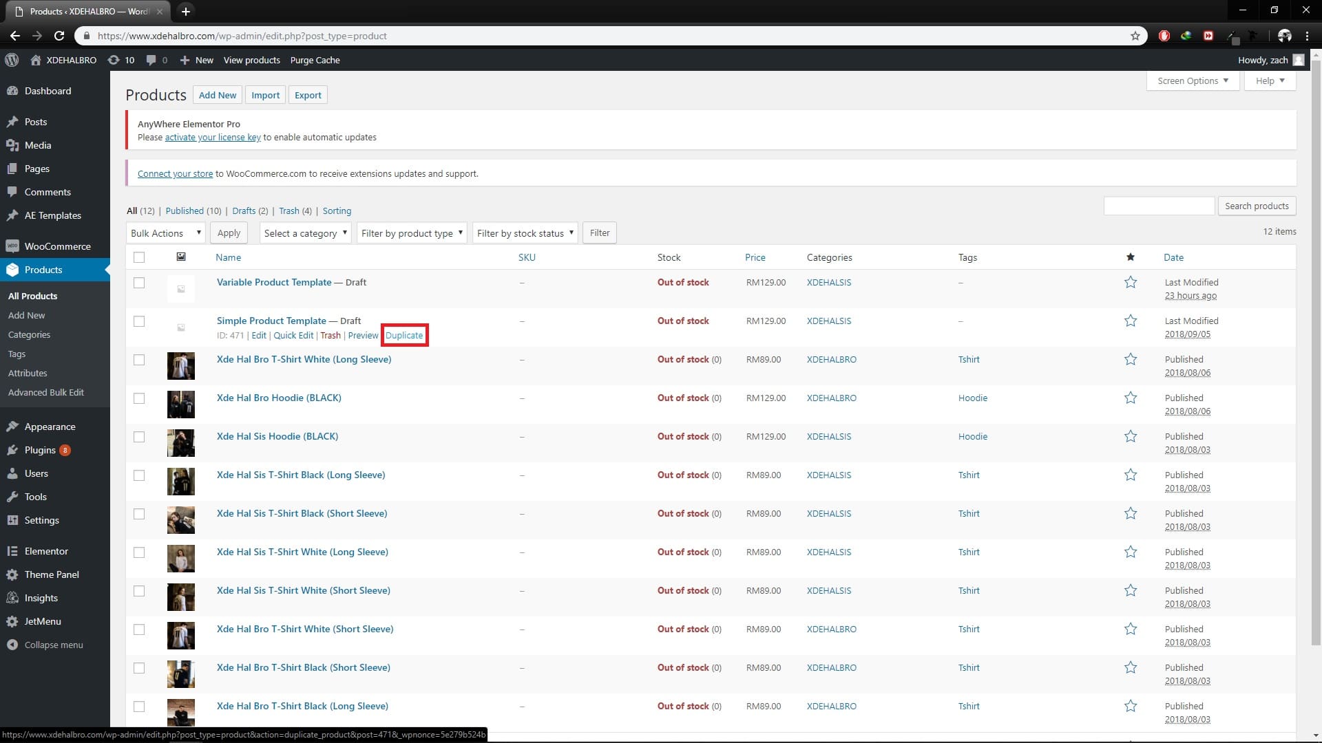1322x743 pixels.
Task: Switch to the Sorting view
Action: [337, 211]
